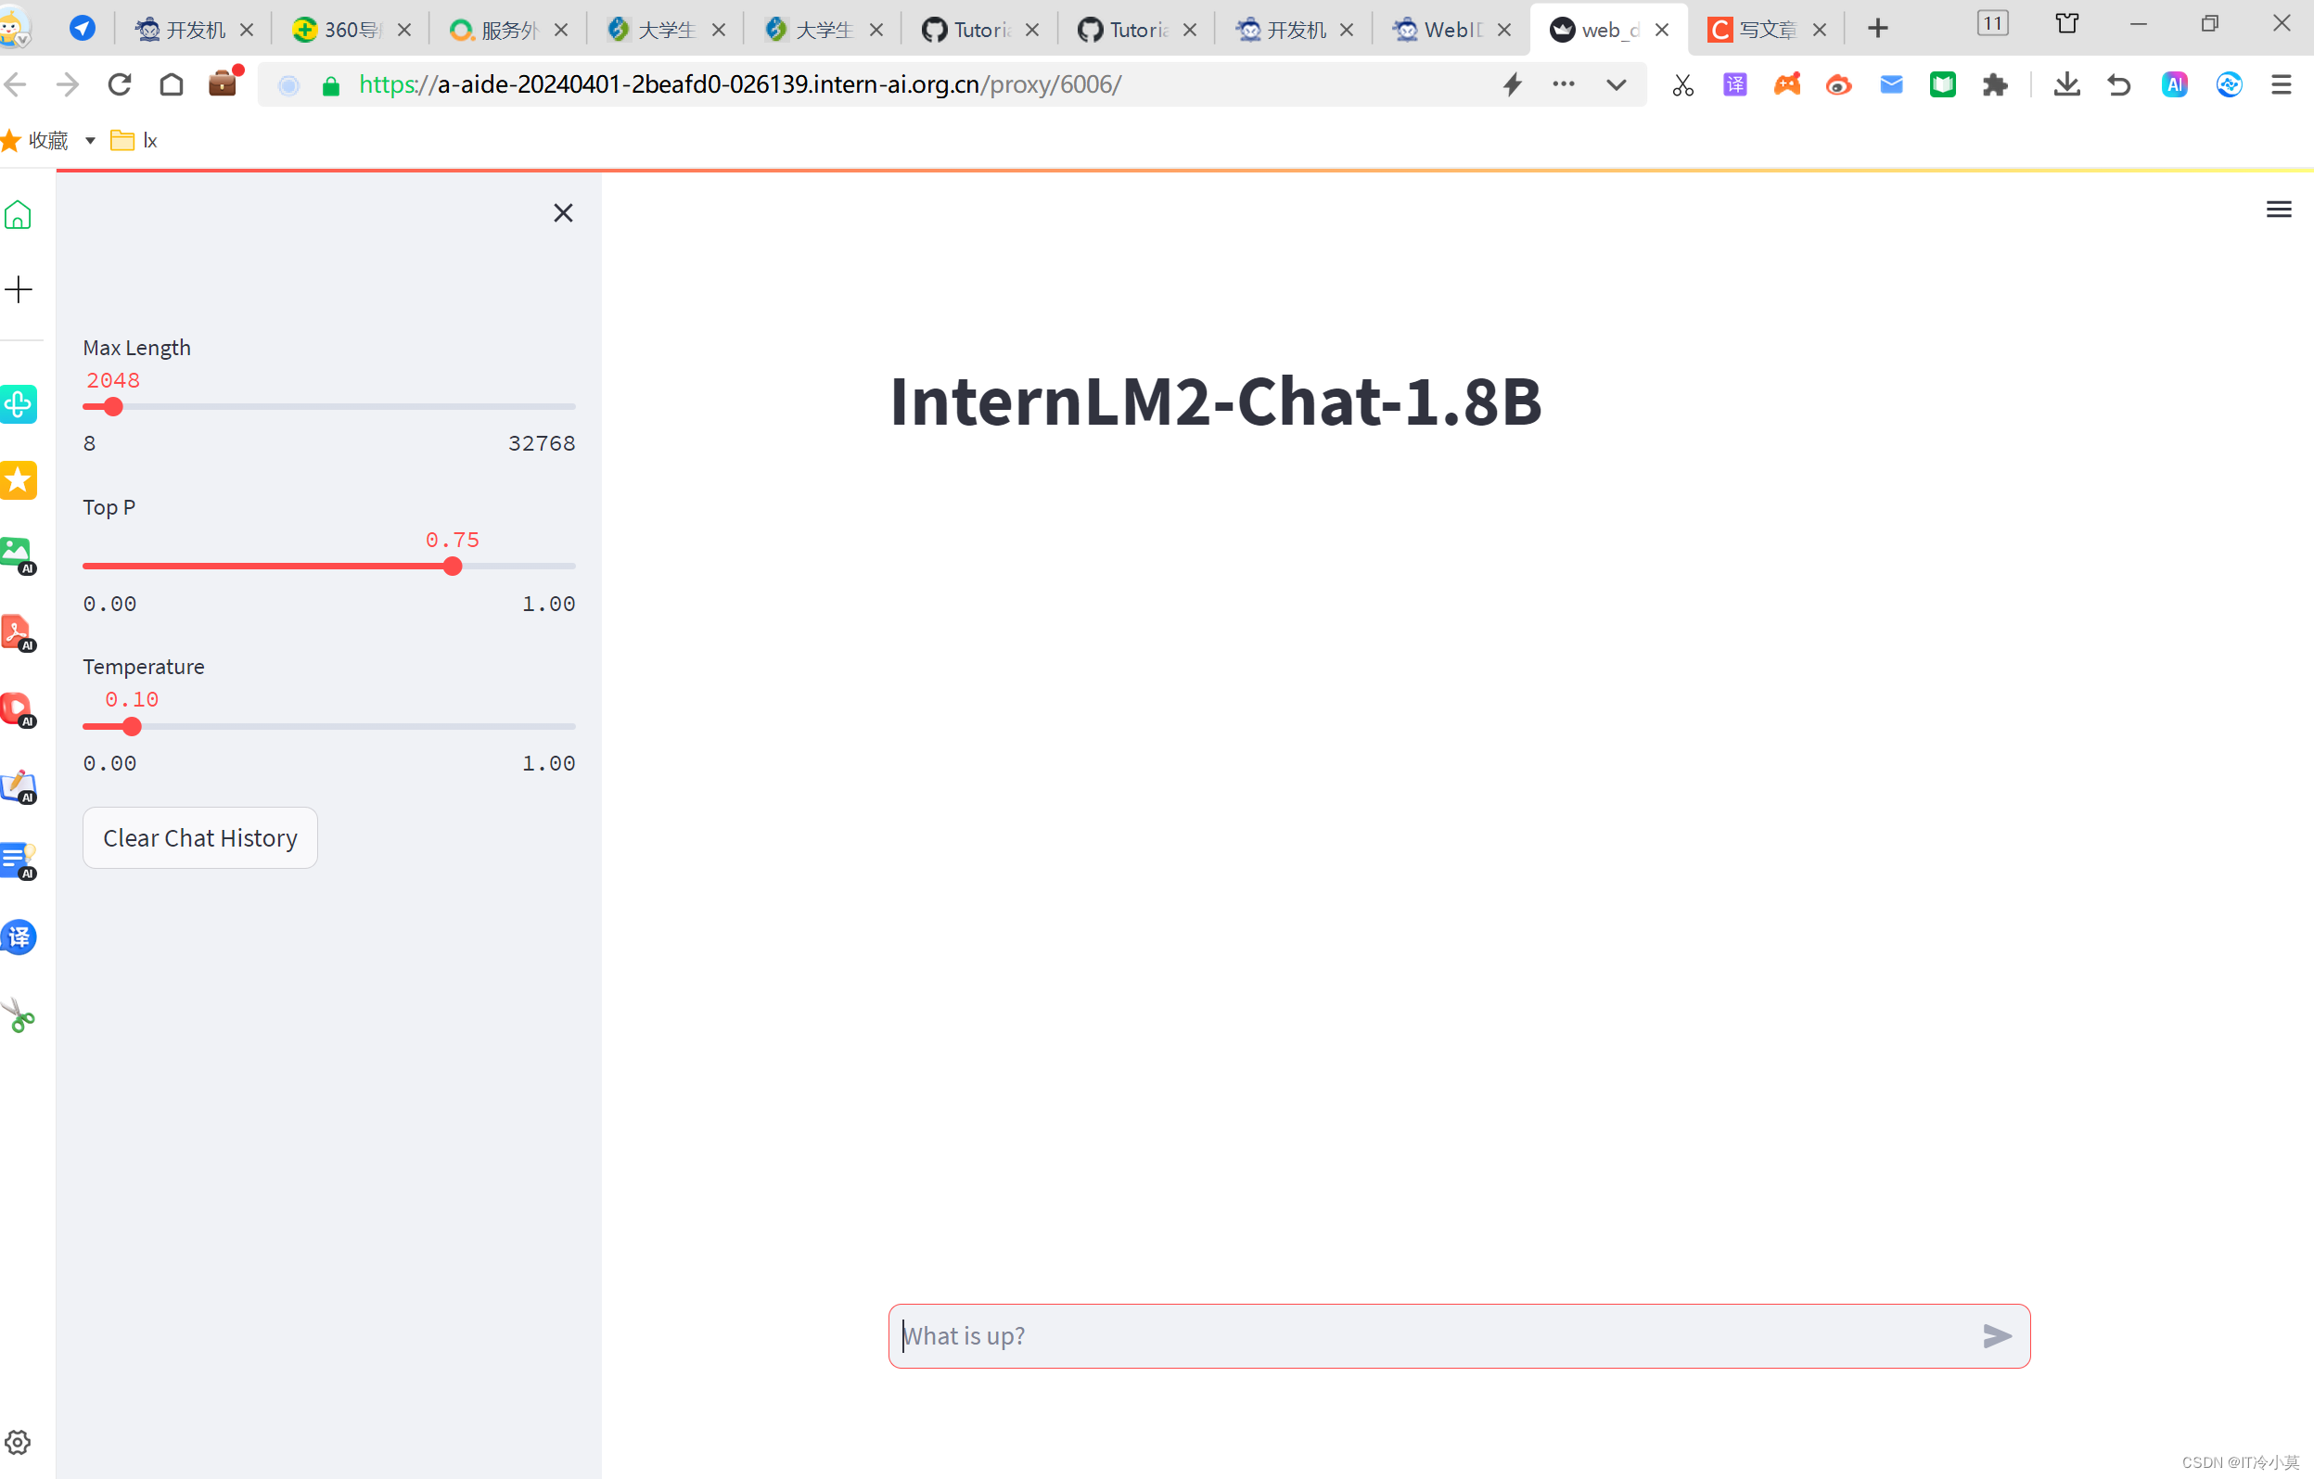The width and height of the screenshot is (2314, 1479).
Task: Click the scissors screenshot toolbar icon
Action: (x=1682, y=84)
